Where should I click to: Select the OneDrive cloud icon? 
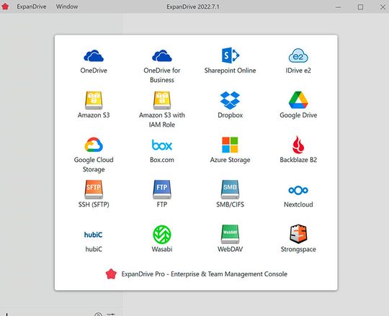pos(94,55)
